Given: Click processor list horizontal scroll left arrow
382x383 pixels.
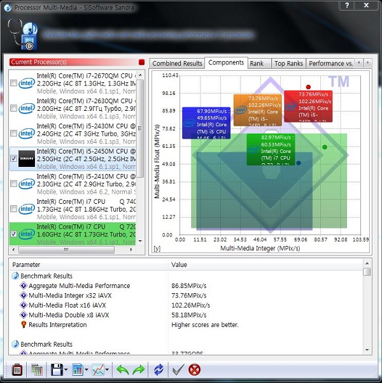Looking at the screenshot, I should (x=13, y=249).
